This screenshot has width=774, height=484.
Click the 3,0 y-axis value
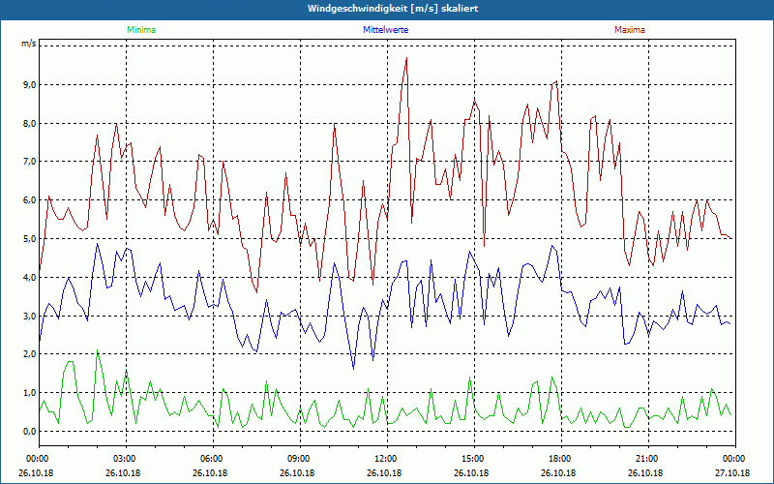pos(29,317)
